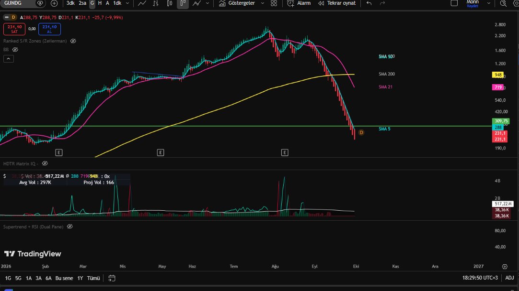Select the H weekly timeframe

coord(100,3)
